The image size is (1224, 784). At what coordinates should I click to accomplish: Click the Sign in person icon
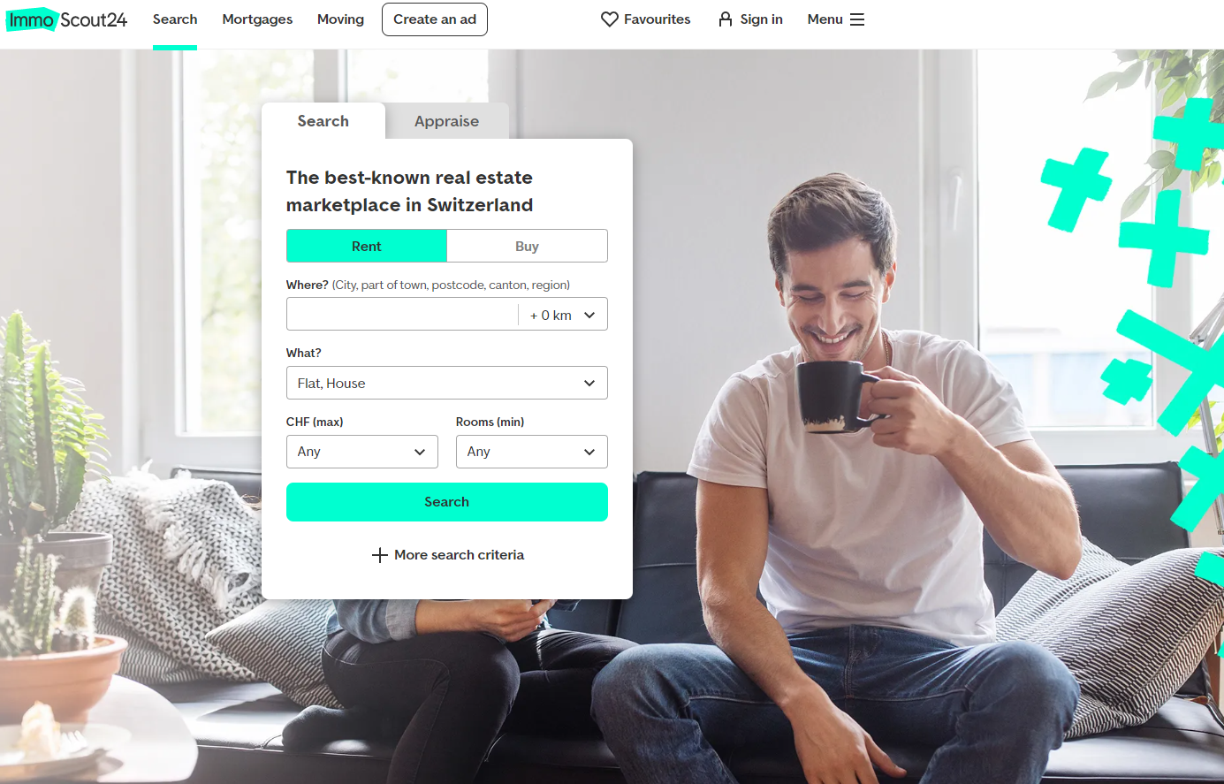pos(726,19)
